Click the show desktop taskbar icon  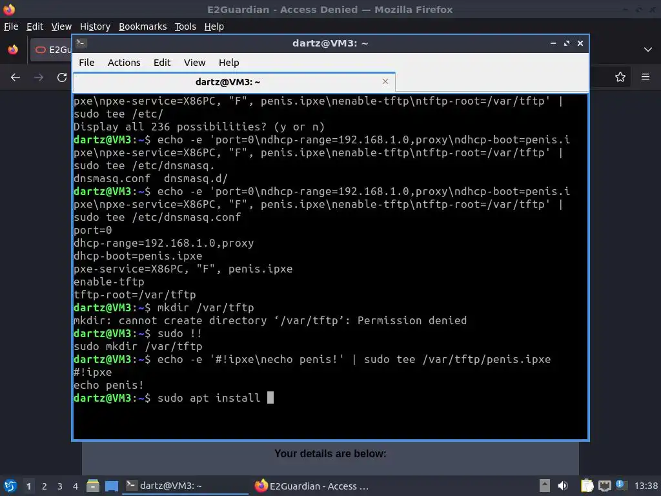(x=112, y=486)
